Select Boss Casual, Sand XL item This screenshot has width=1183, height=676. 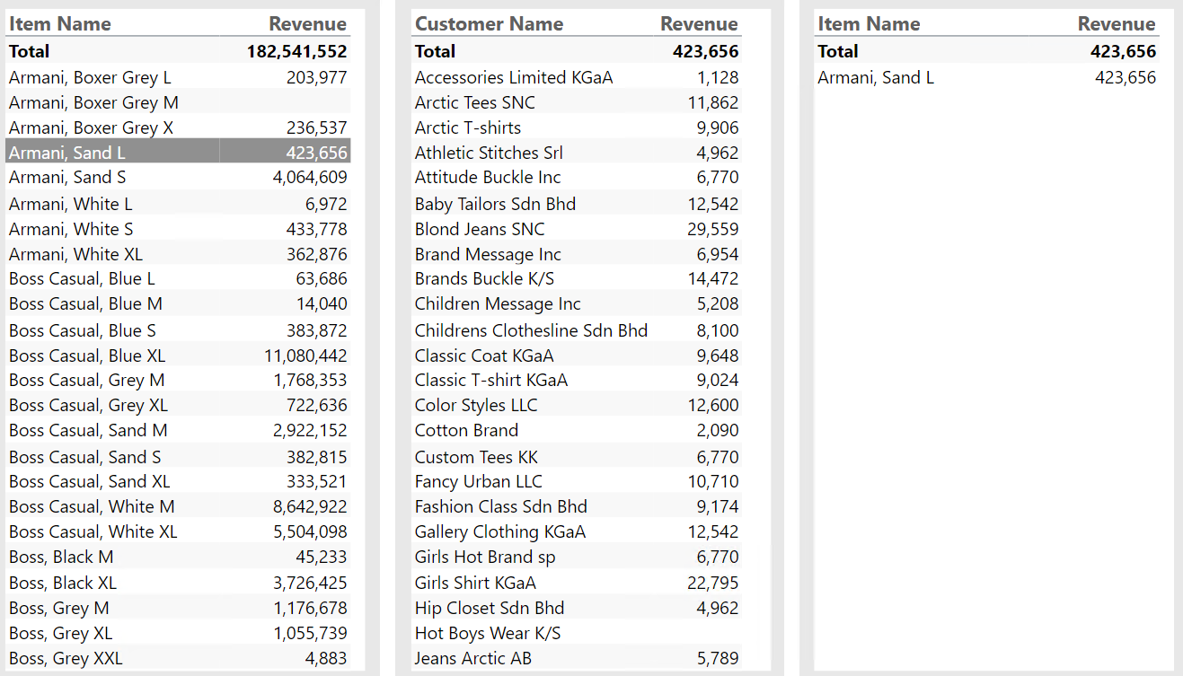90,481
